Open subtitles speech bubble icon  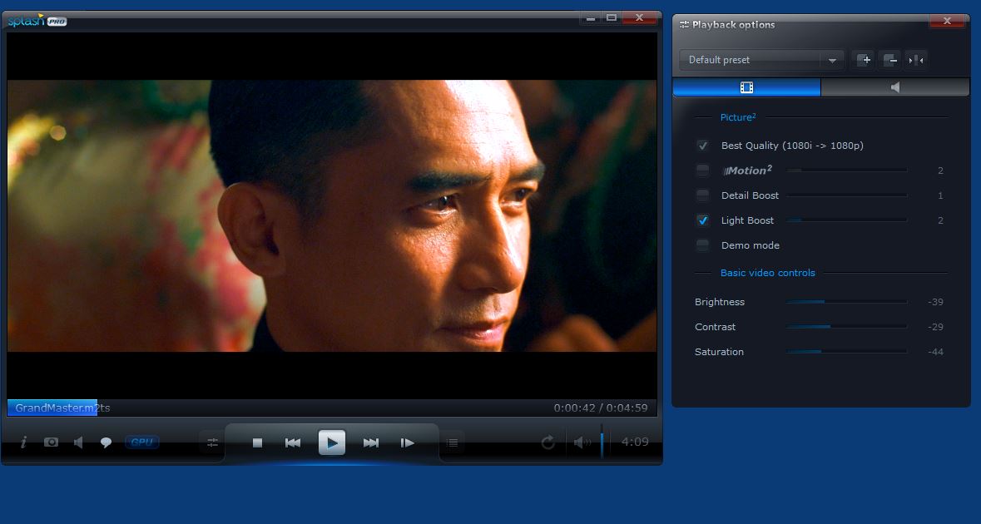(106, 442)
